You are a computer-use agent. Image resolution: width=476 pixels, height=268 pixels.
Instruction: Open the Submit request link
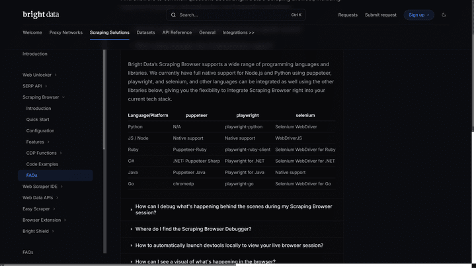click(380, 15)
